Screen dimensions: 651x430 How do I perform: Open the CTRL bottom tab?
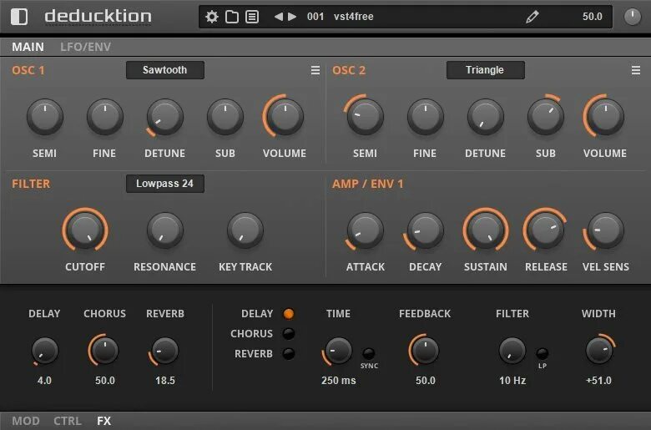coord(68,421)
